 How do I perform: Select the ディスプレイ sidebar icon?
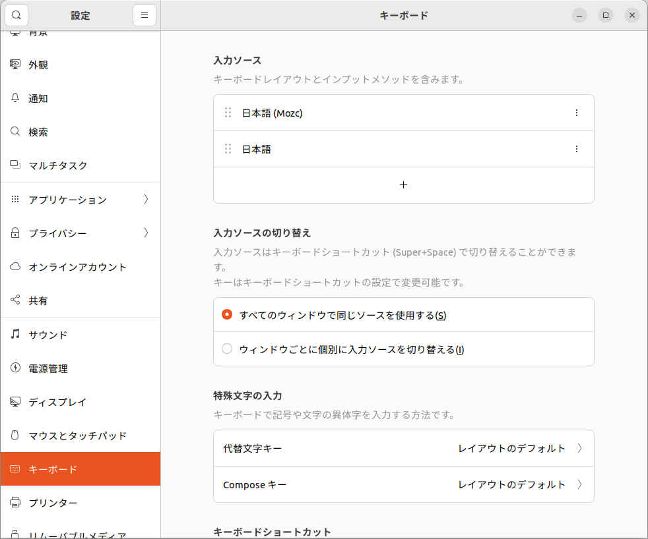pyautogui.click(x=15, y=402)
